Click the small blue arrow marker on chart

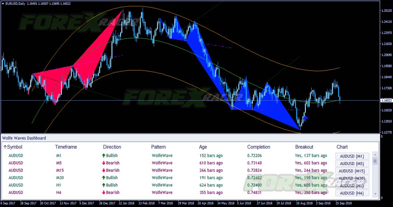(305, 118)
